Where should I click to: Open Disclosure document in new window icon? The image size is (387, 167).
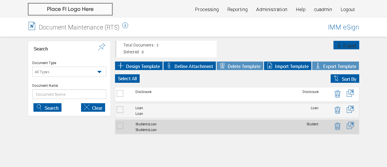pos(350,93)
